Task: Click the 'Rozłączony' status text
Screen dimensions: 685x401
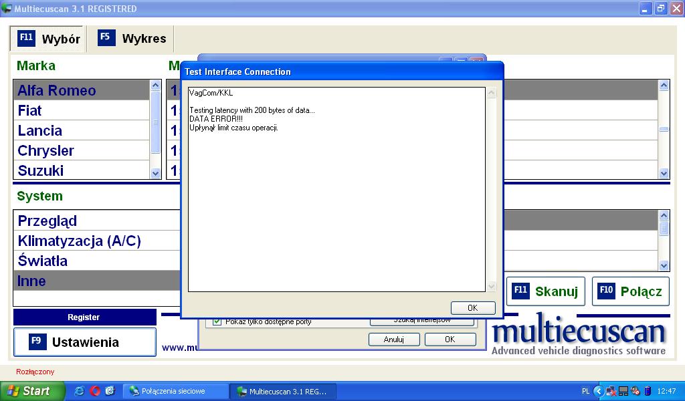Action: click(x=35, y=372)
